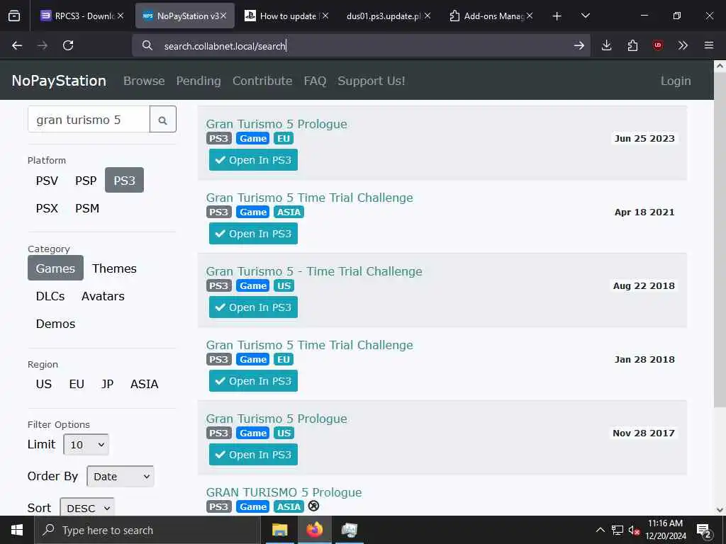This screenshot has width=726, height=544.
Task: Show hidden system tray icons
Action: click(600, 530)
